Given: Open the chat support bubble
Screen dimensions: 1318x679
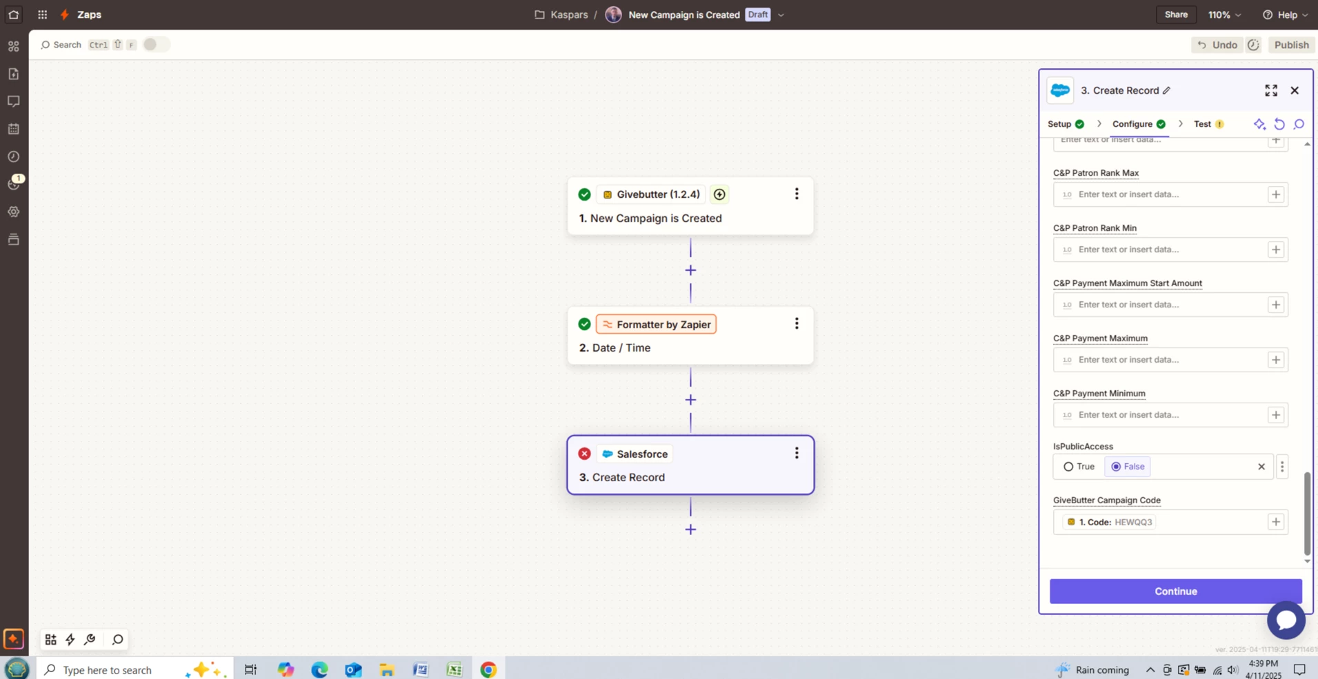Looking at the screenshot, I should 1286,620.
